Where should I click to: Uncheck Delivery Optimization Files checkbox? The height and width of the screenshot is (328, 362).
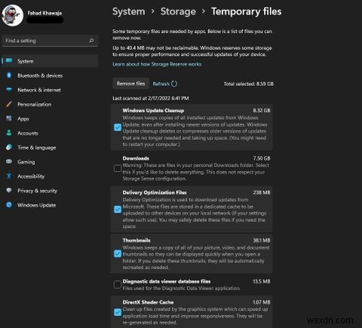click(118, 209)
